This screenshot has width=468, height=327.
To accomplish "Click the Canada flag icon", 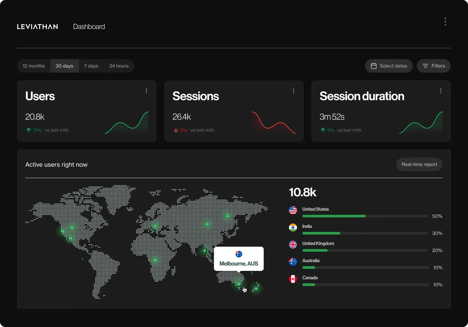I will (293, 279).
